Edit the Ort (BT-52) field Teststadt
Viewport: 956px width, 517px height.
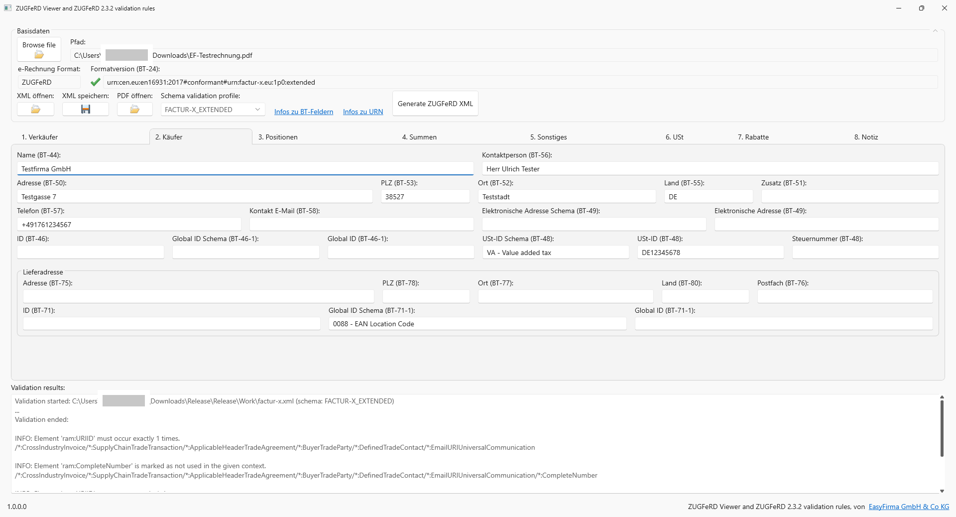[567, 197]
